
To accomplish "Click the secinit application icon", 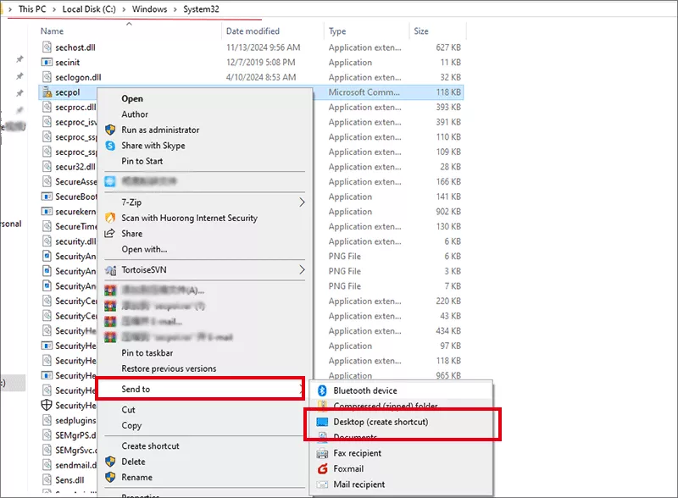I will click(47, 63).
